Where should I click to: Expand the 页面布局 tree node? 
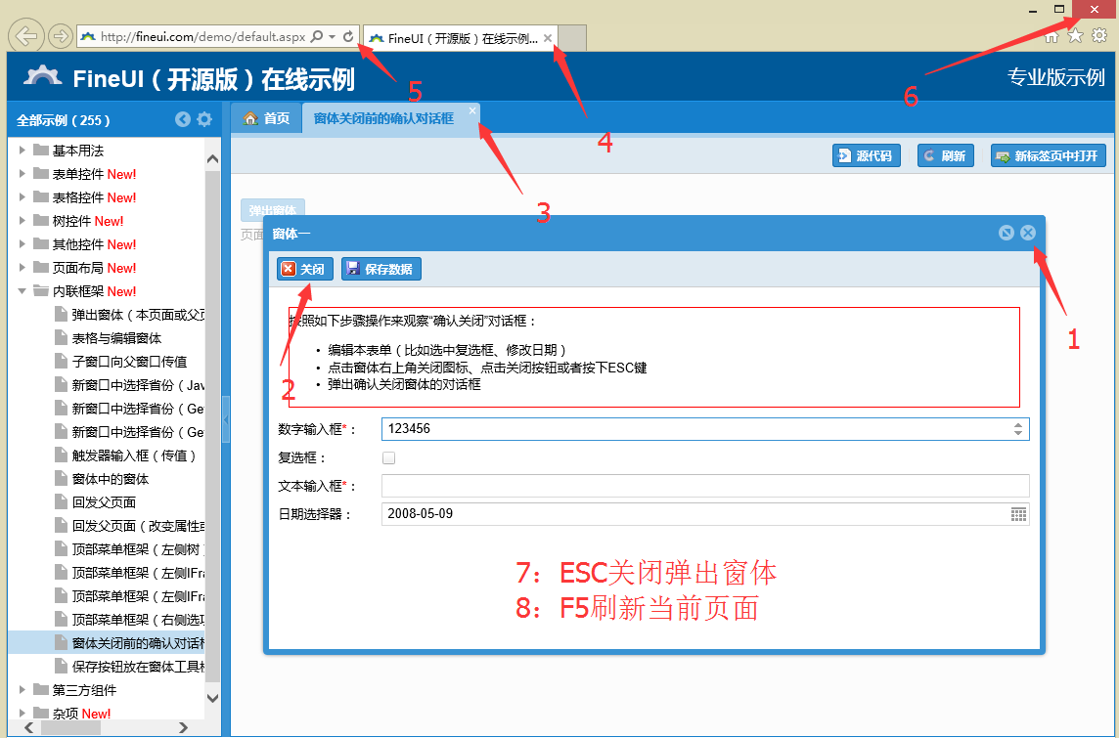22,268
